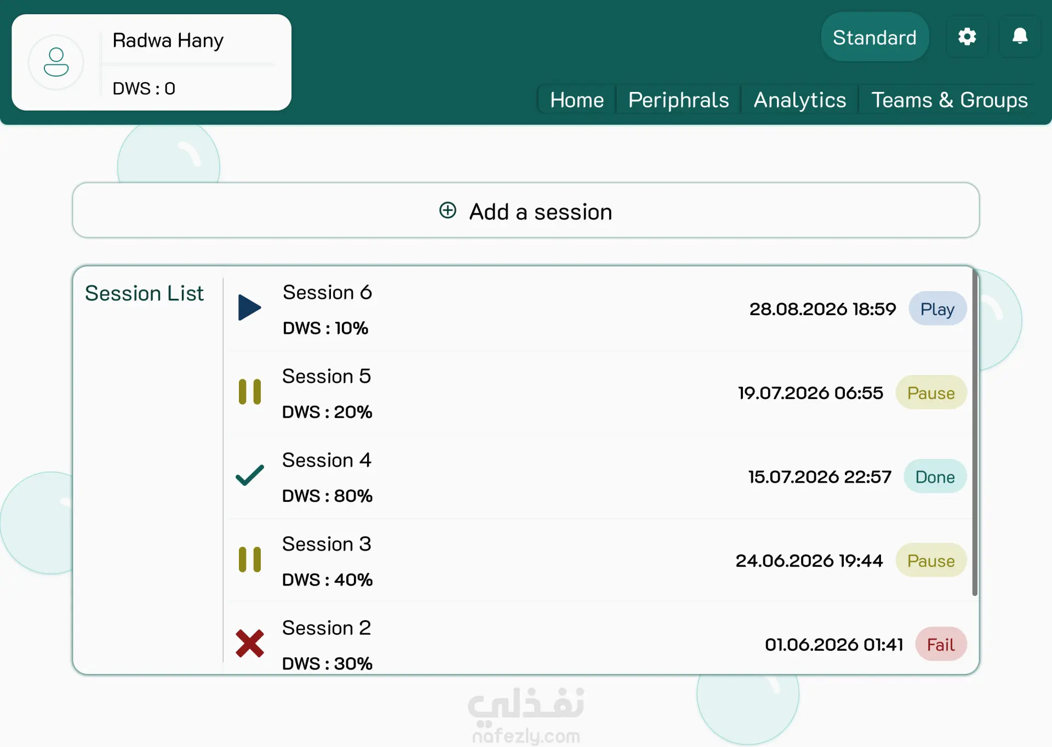Go to the Home tab

[577, 100]
